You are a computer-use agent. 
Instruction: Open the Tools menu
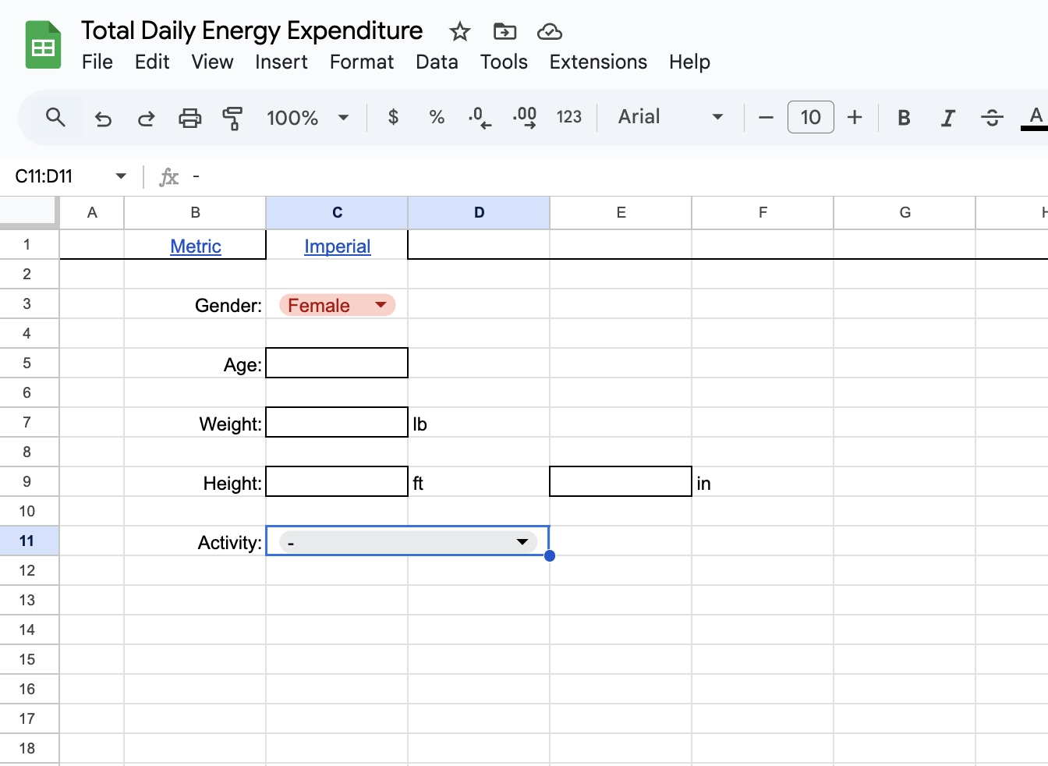[x=504, y=62]
